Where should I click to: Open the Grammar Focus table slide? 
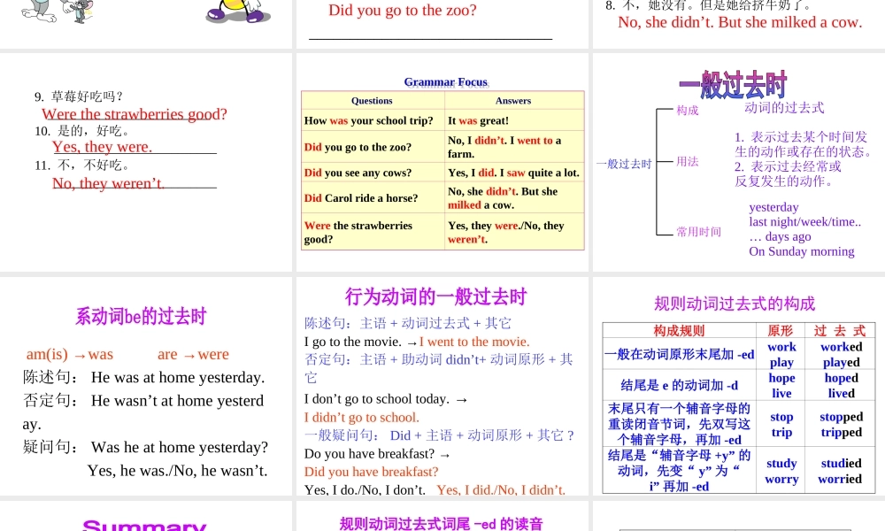click(x=442, y=163)
